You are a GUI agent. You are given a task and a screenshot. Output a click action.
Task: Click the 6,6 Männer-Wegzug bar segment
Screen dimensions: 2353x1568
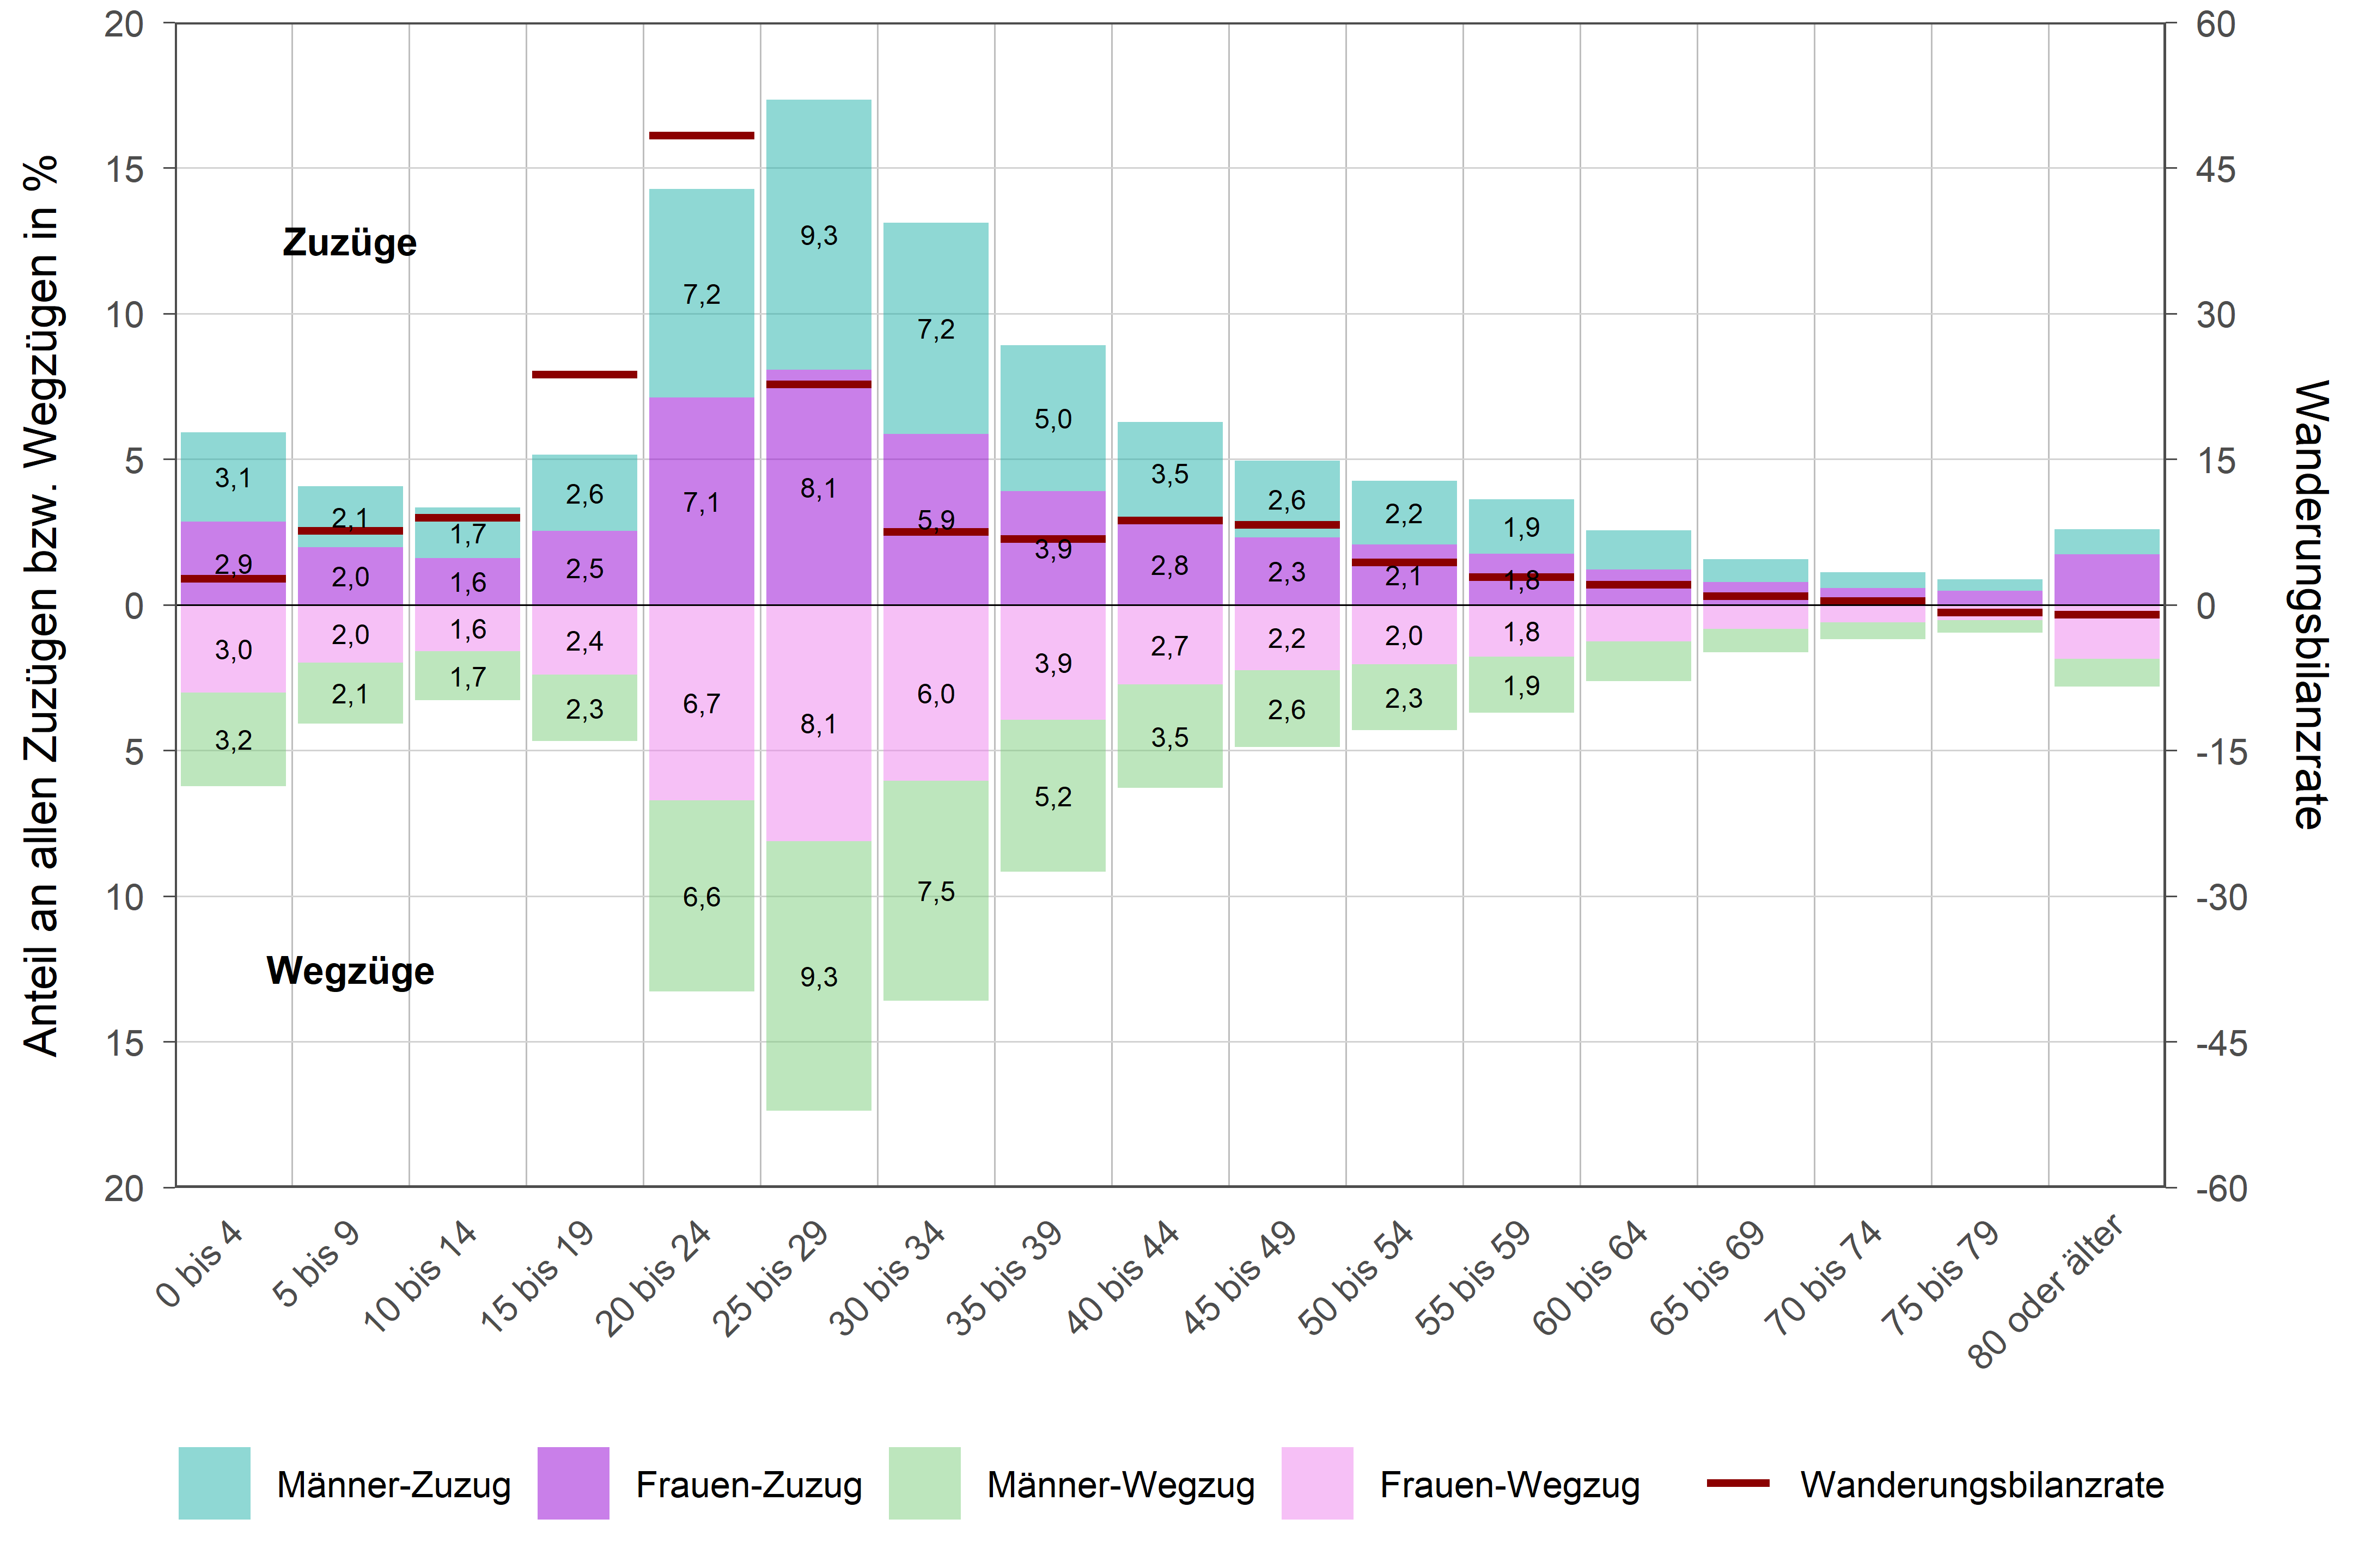[702, 896]
